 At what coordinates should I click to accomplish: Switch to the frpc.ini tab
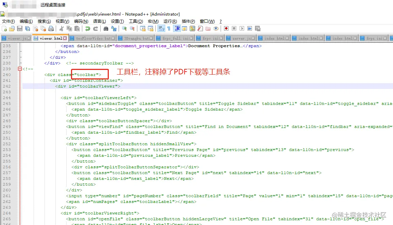[209, 38]
